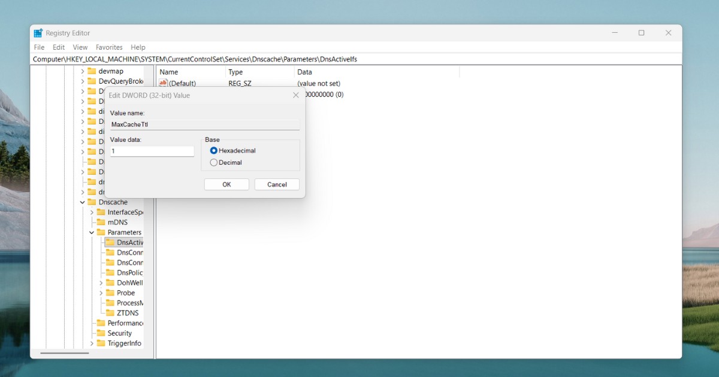Image resolution: width=719 pixels, height=377 pixels.
Task: Select the DnsPolicy folder icon
Action: (109, 272)
